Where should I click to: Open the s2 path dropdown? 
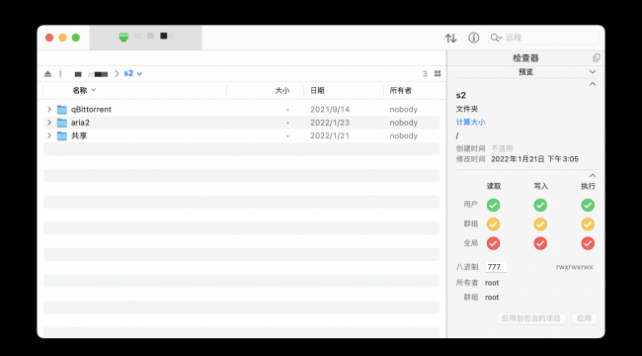(x=133, y=73)
